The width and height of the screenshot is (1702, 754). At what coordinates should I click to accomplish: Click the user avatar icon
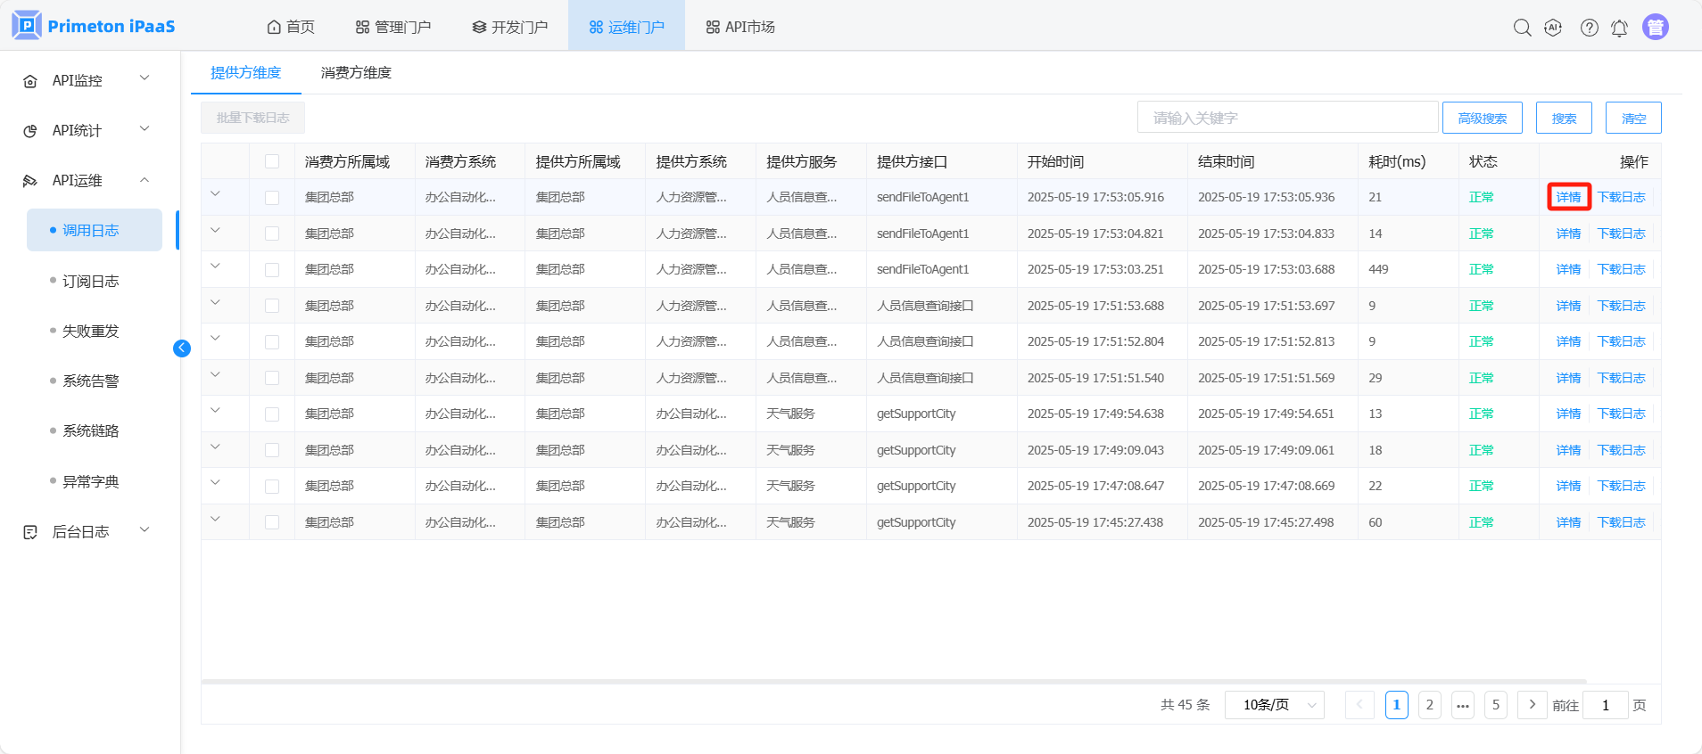1655,28
